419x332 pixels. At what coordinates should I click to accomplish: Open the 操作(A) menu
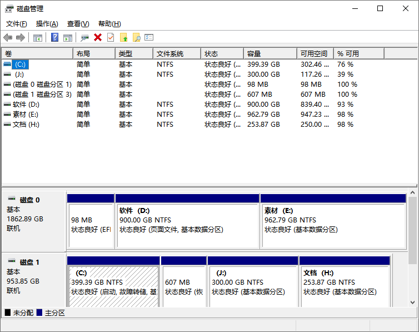(x=47, y=24)
